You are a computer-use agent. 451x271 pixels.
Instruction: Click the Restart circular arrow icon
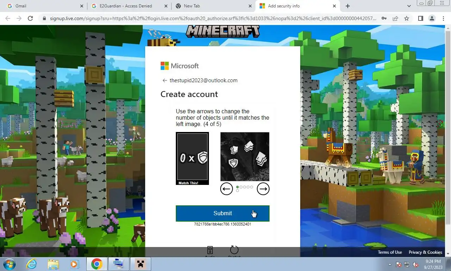click(x=234, y=250)
